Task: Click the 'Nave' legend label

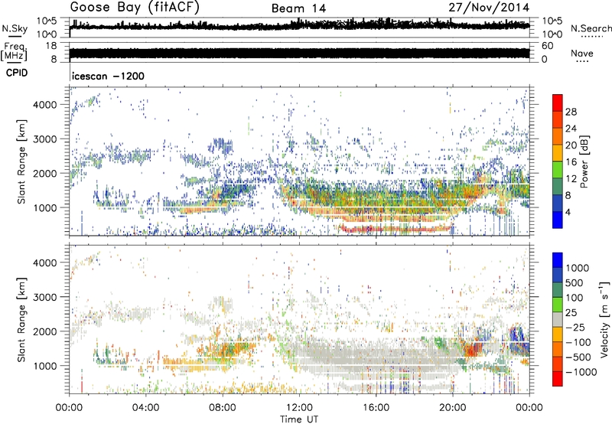Action: (x=582, y=53)
